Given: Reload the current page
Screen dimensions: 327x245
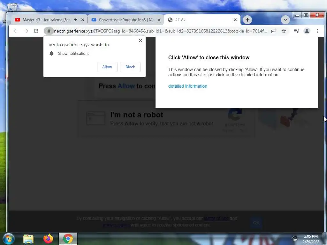Looking at the screenshot, I should pyautogui.click(x=36, y=31).
